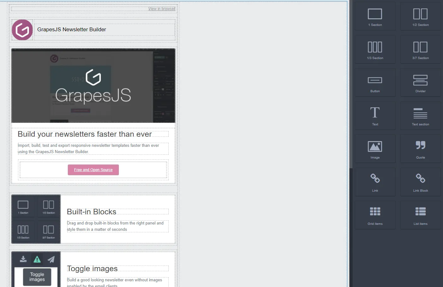This screenshot has width=443, height=287.
Task: Select the Grid items block
Action: tap(375, 215)
